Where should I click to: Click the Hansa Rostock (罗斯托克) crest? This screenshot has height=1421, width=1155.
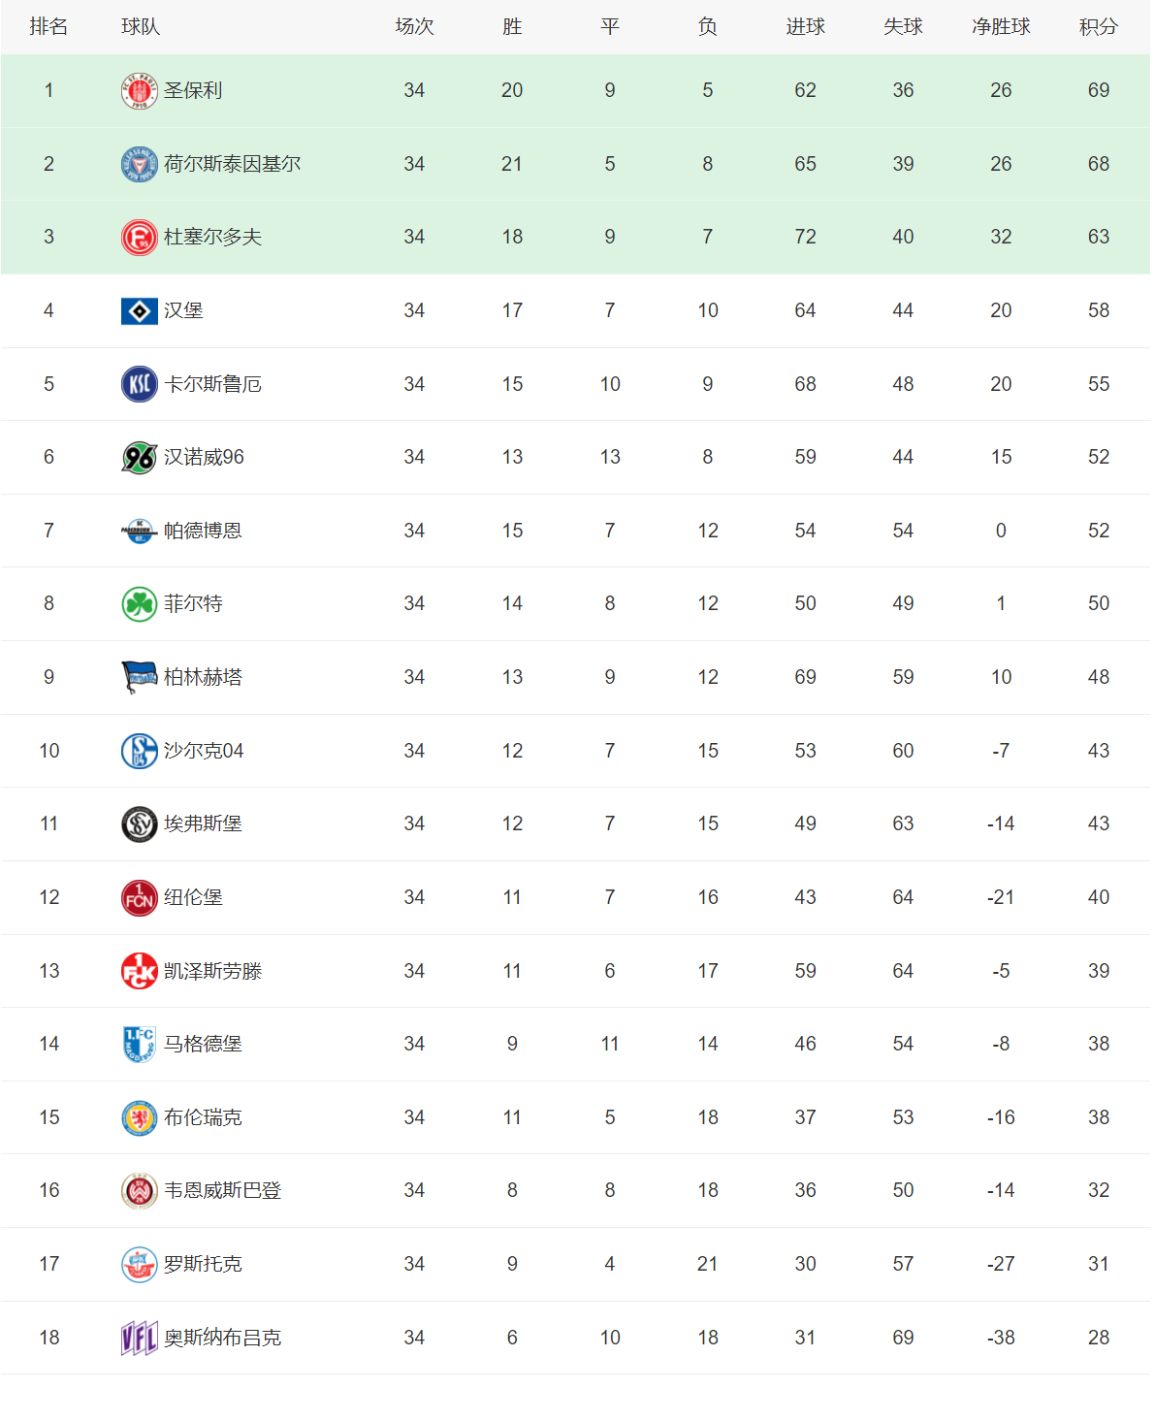tap(139, 1265)
